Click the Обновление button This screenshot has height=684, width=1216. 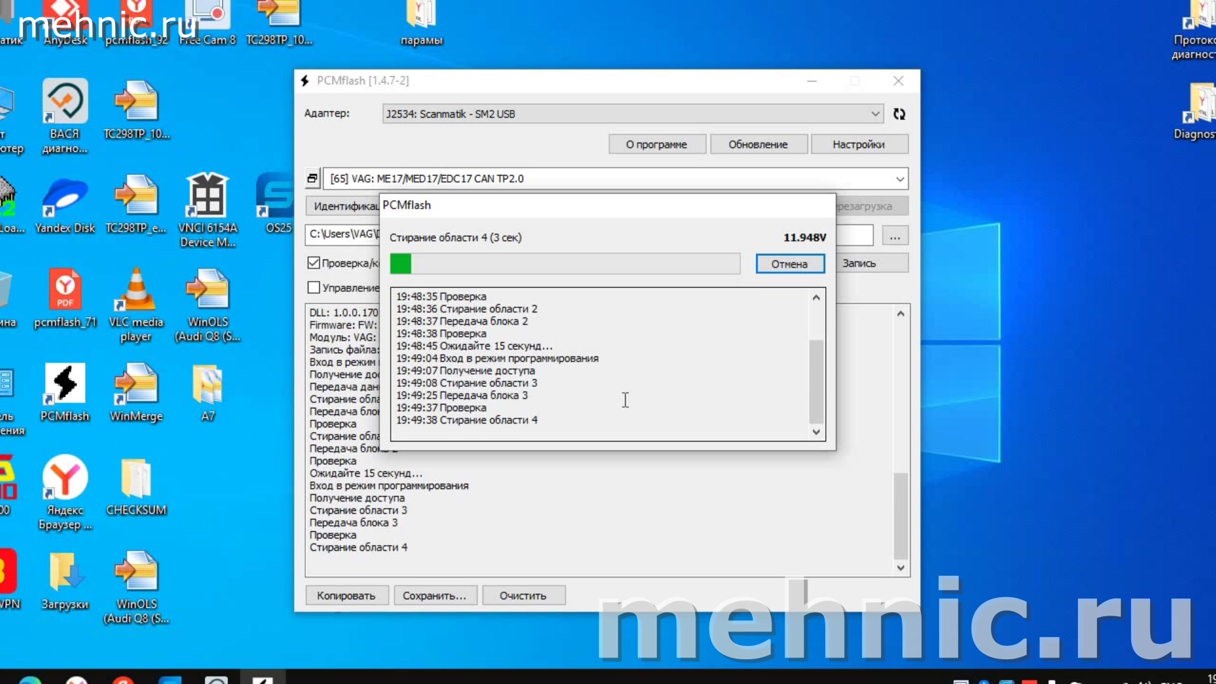coord(758,144)
